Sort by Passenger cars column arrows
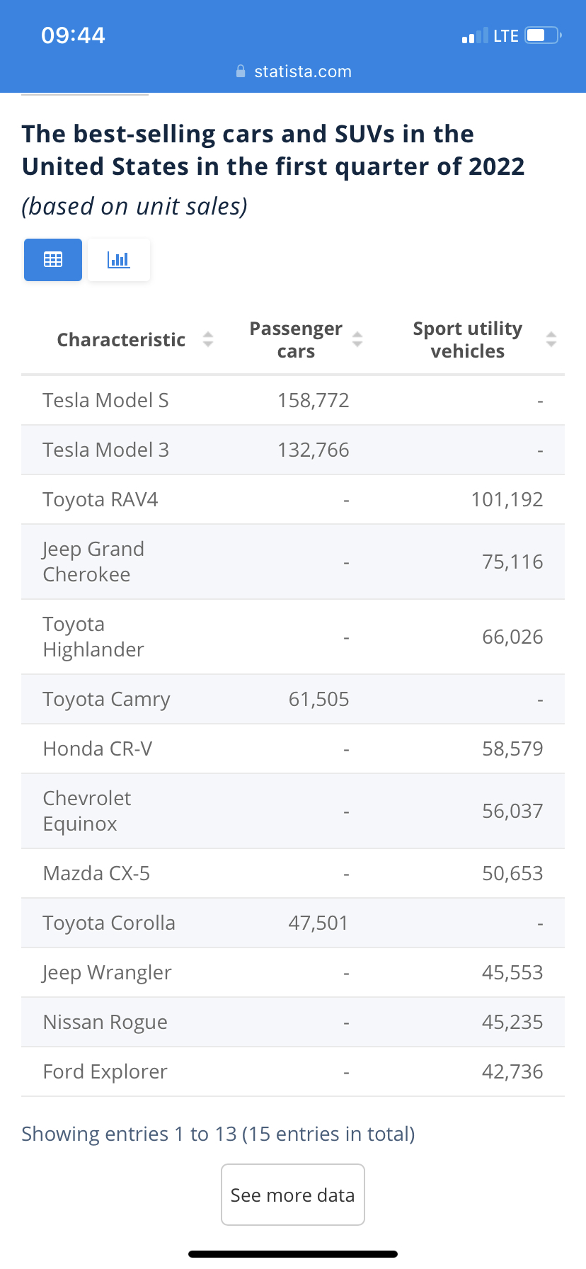This screenshot has height=1269, width=586. click(x=357, y=339)
